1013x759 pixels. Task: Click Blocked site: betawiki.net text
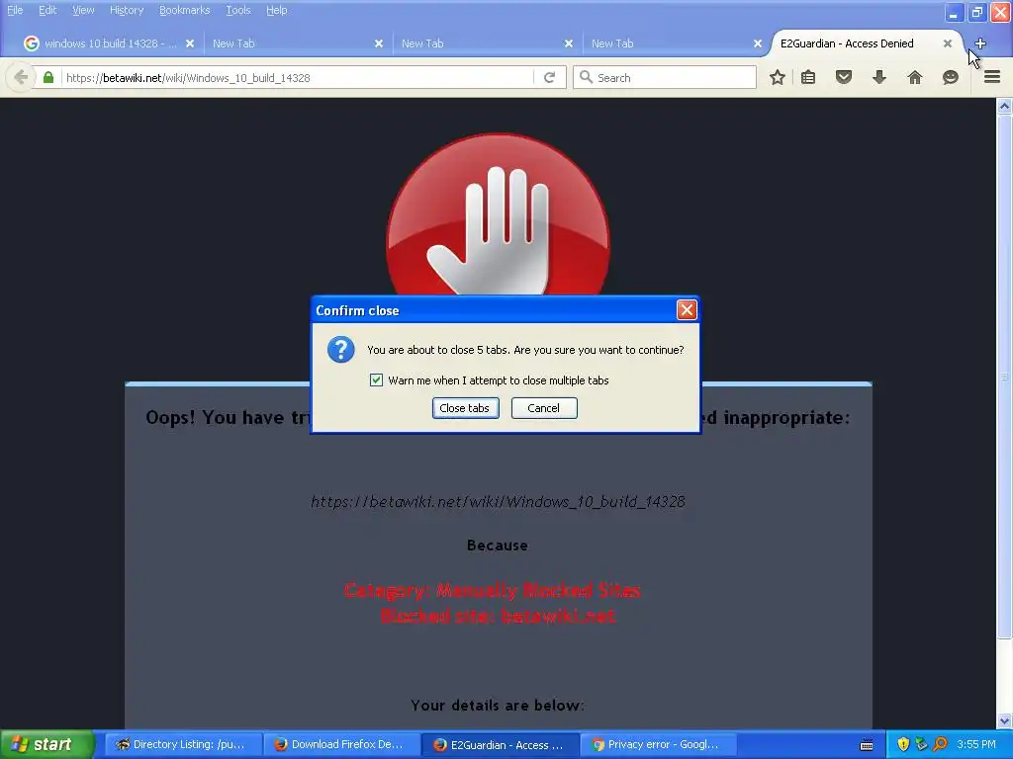pos(498,617)
